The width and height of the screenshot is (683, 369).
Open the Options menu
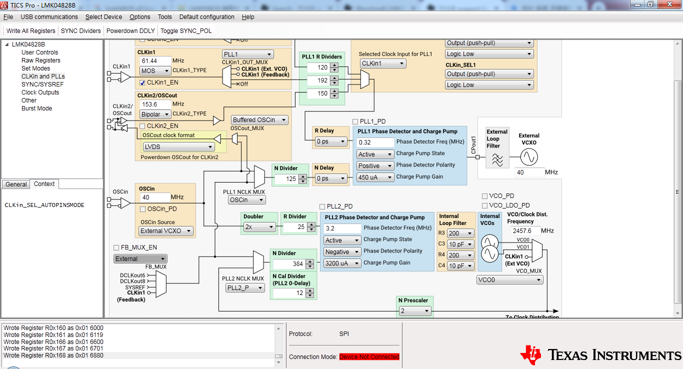point(139,16)
